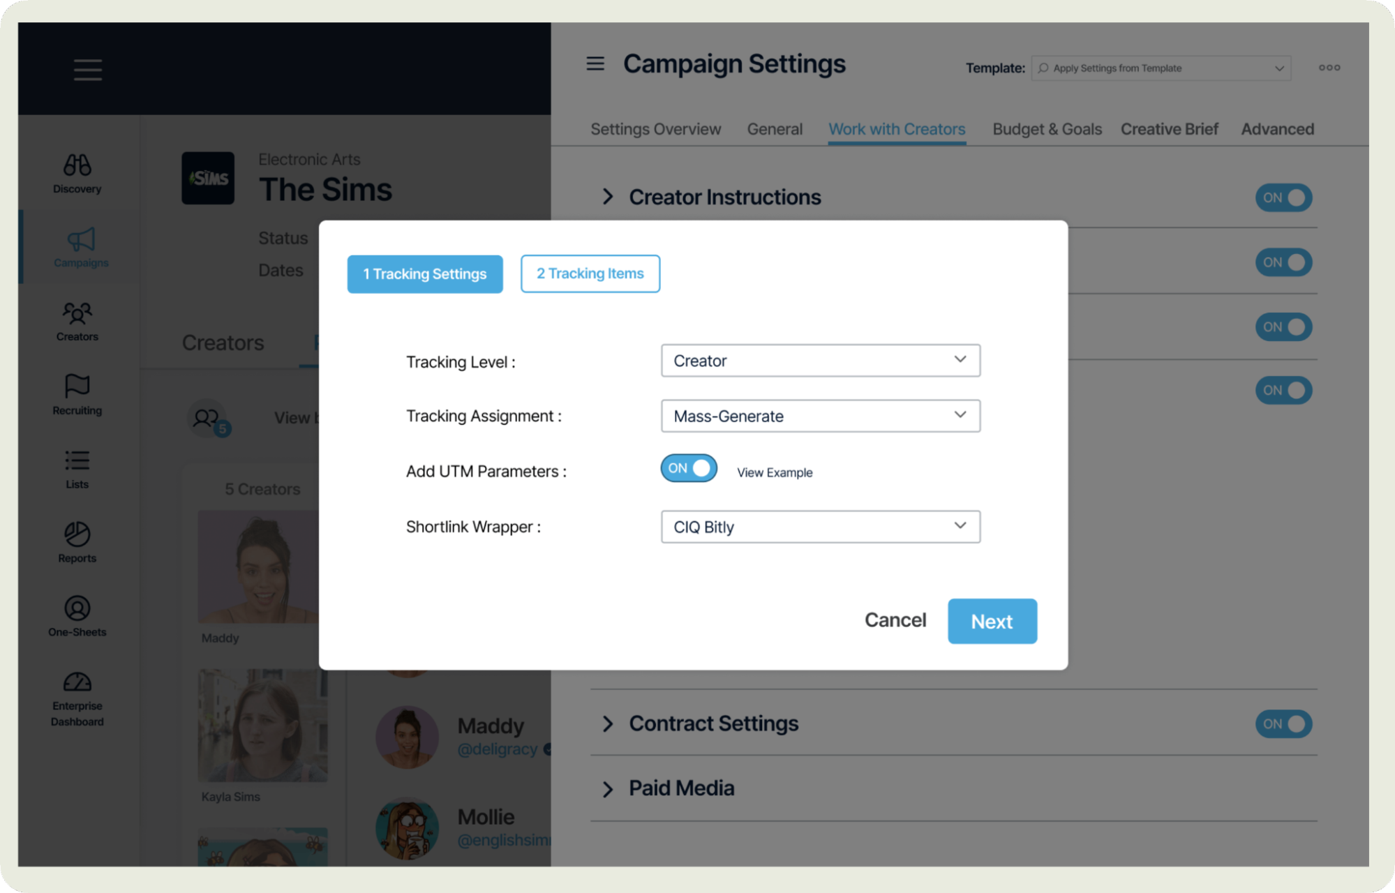This screenshot has height=893, width=1395.
Task: Open Reports pie chart icon
Action: (77, 534)
